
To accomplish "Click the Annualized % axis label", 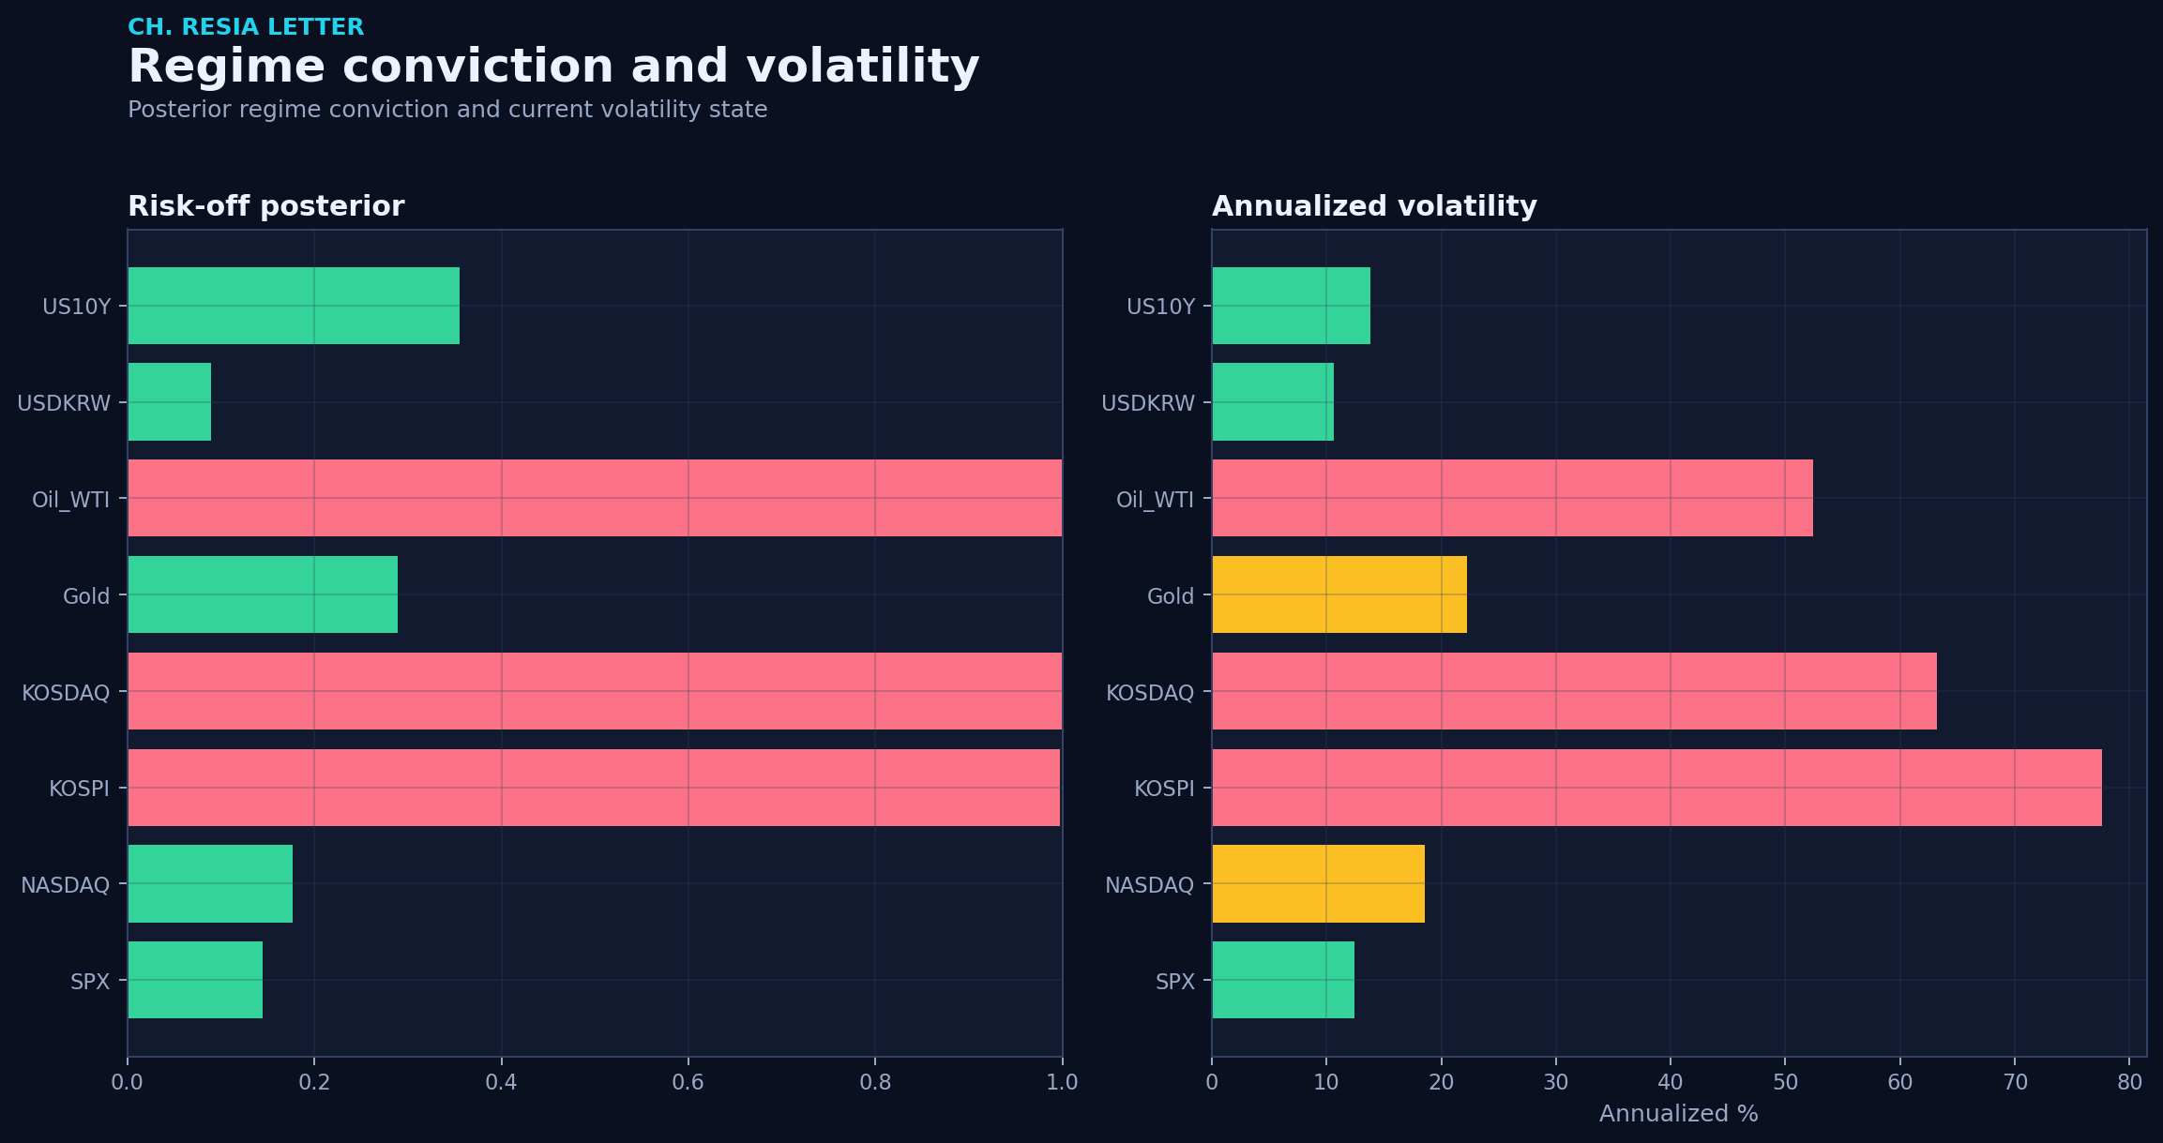I will (1679, 1114).
